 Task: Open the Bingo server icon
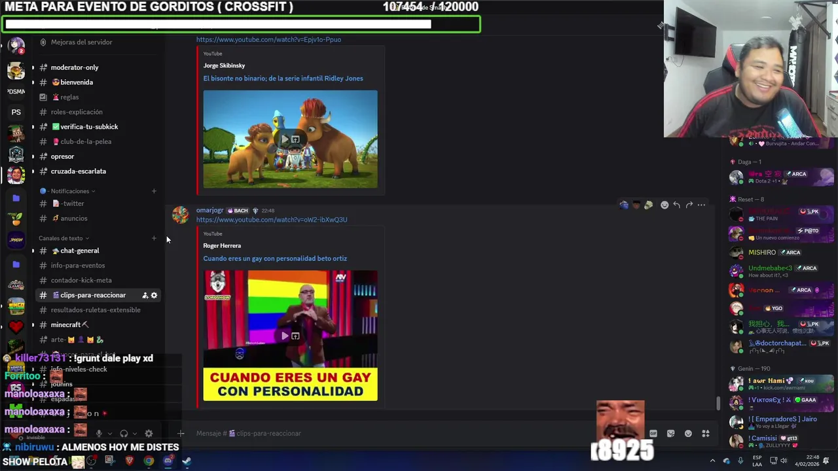click(x=16, y=305)
